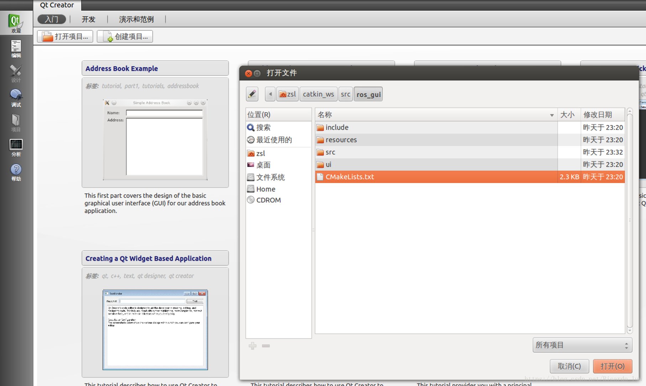Select CMakeLists.txt file row

470,177
